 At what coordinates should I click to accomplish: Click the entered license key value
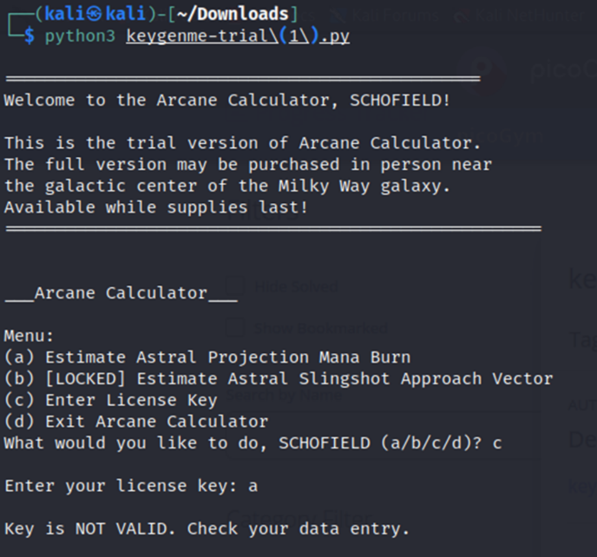253,486
